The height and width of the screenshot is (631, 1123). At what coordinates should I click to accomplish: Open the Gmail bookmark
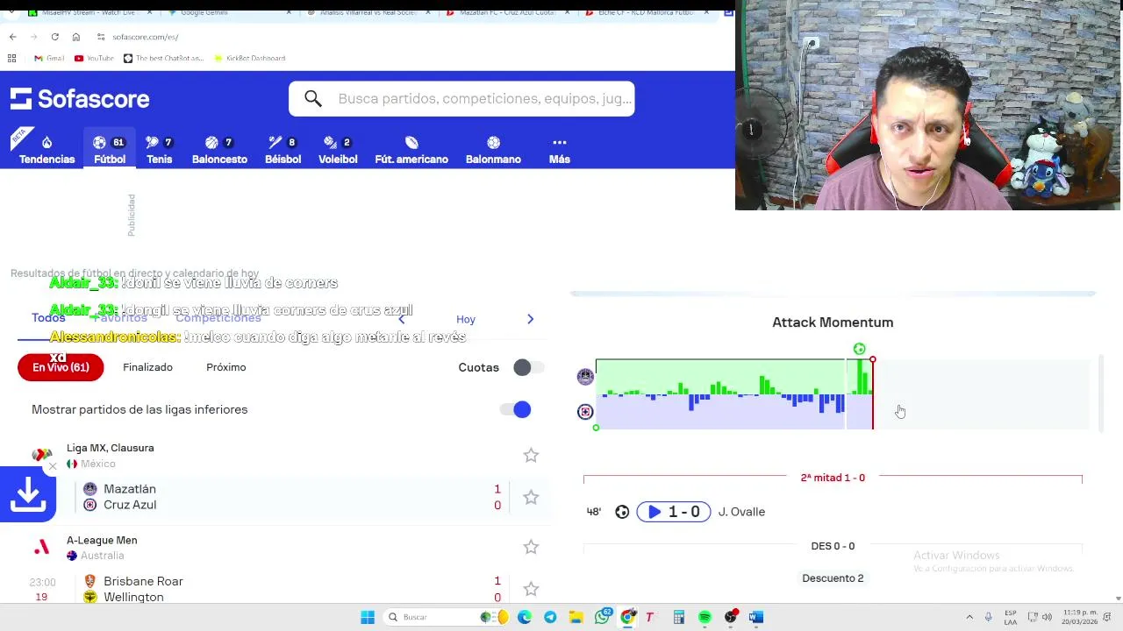pyautogui.click(x=49, y=58)
